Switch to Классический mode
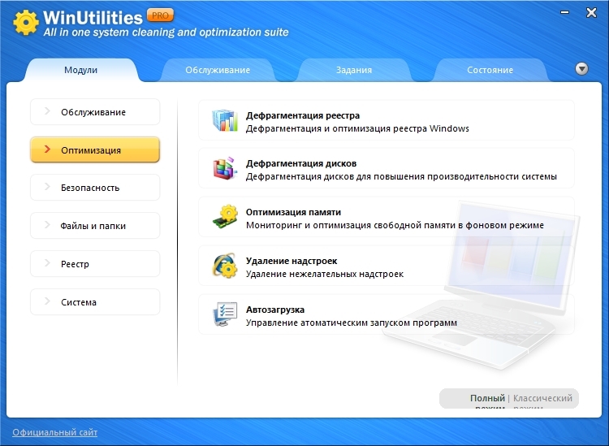The image size is (609, 446). [x=542, y=398]
